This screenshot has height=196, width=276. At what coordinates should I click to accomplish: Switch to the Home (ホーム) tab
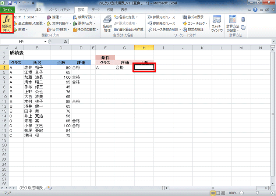click(x=24, y=10)
